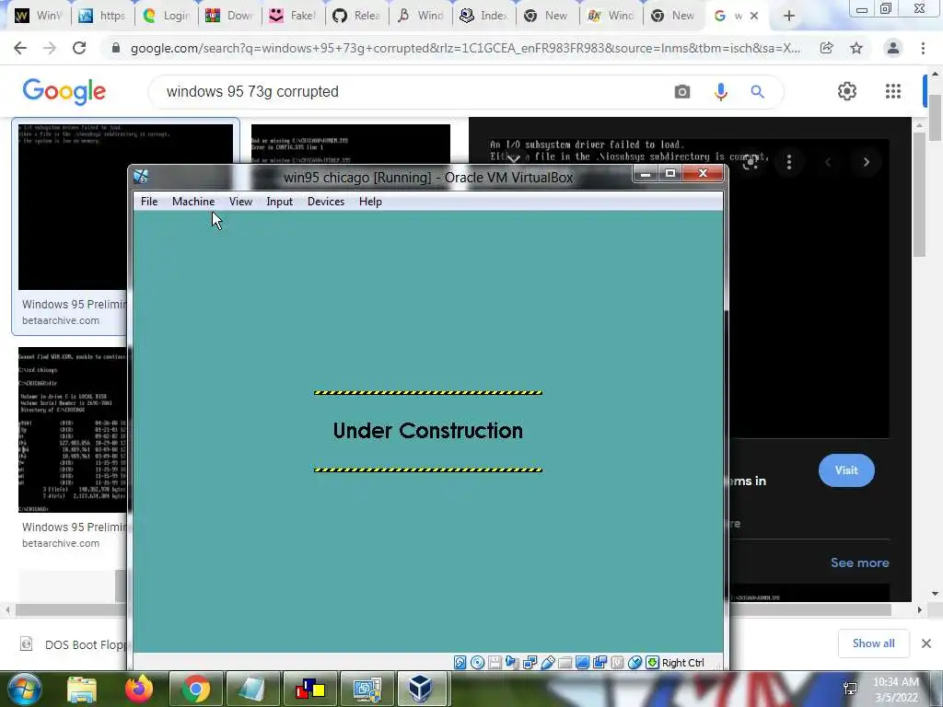Screen dimensions: 943x707
Task: Click the Google logo
Action: point(64,91)
